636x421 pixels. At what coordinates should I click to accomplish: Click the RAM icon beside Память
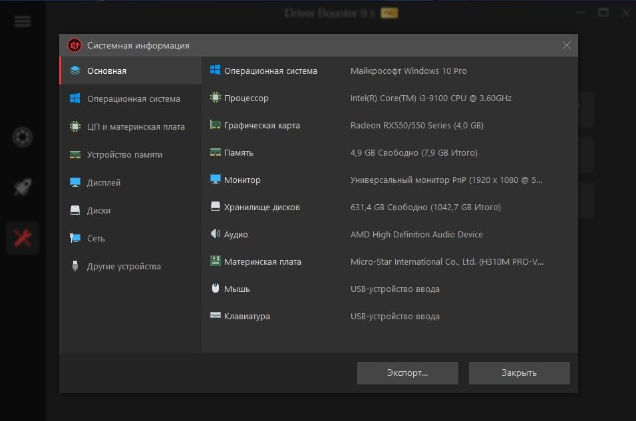pos(216,152)
